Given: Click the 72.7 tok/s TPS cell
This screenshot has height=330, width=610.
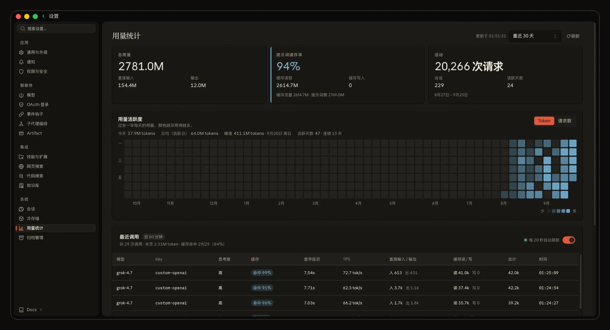Looking at the screenshot, I should 352,273.
